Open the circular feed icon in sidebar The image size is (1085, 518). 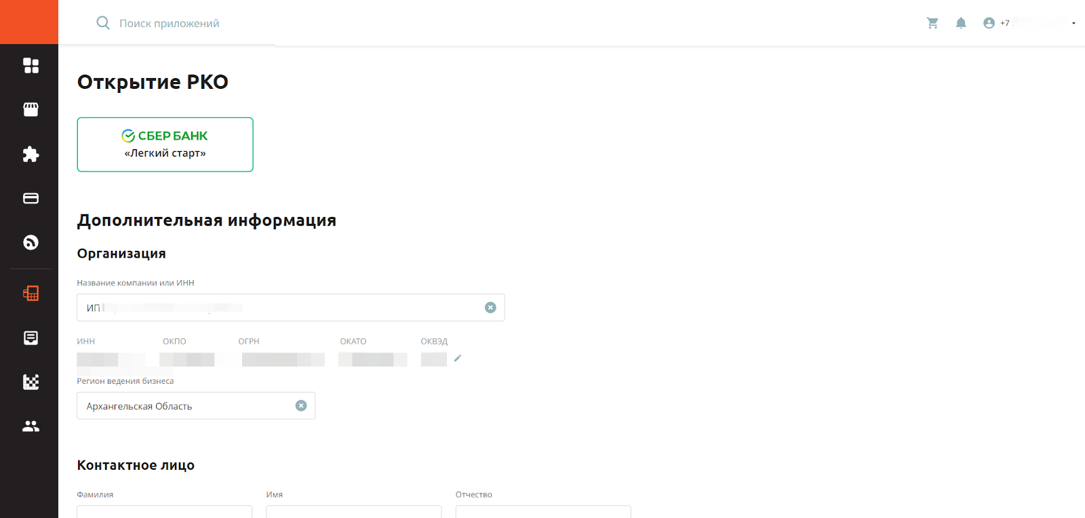click(x=31, y=242)
